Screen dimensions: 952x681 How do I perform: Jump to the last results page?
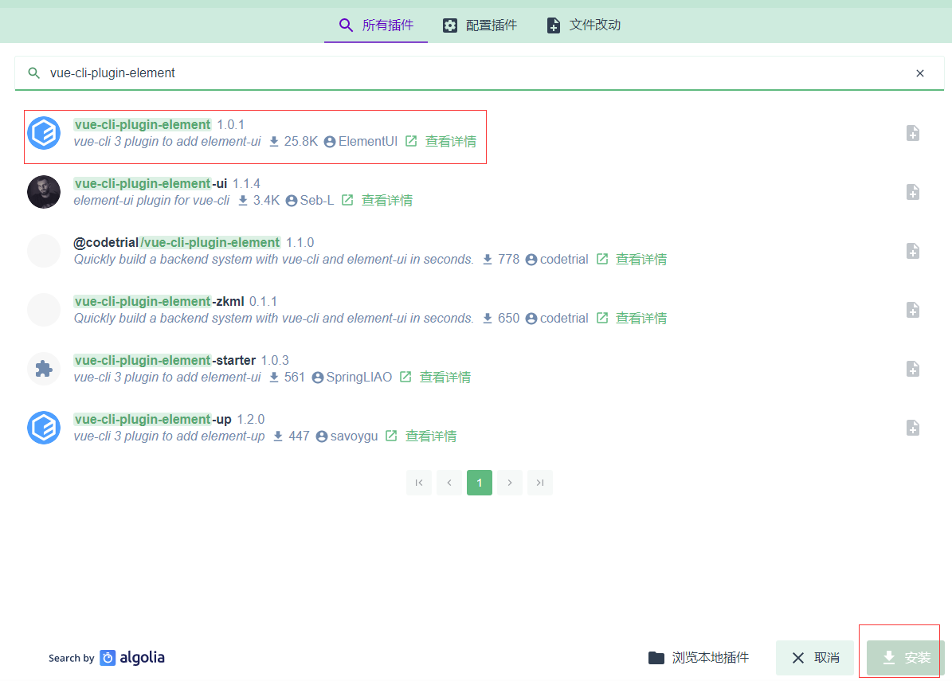pos(540,483)
